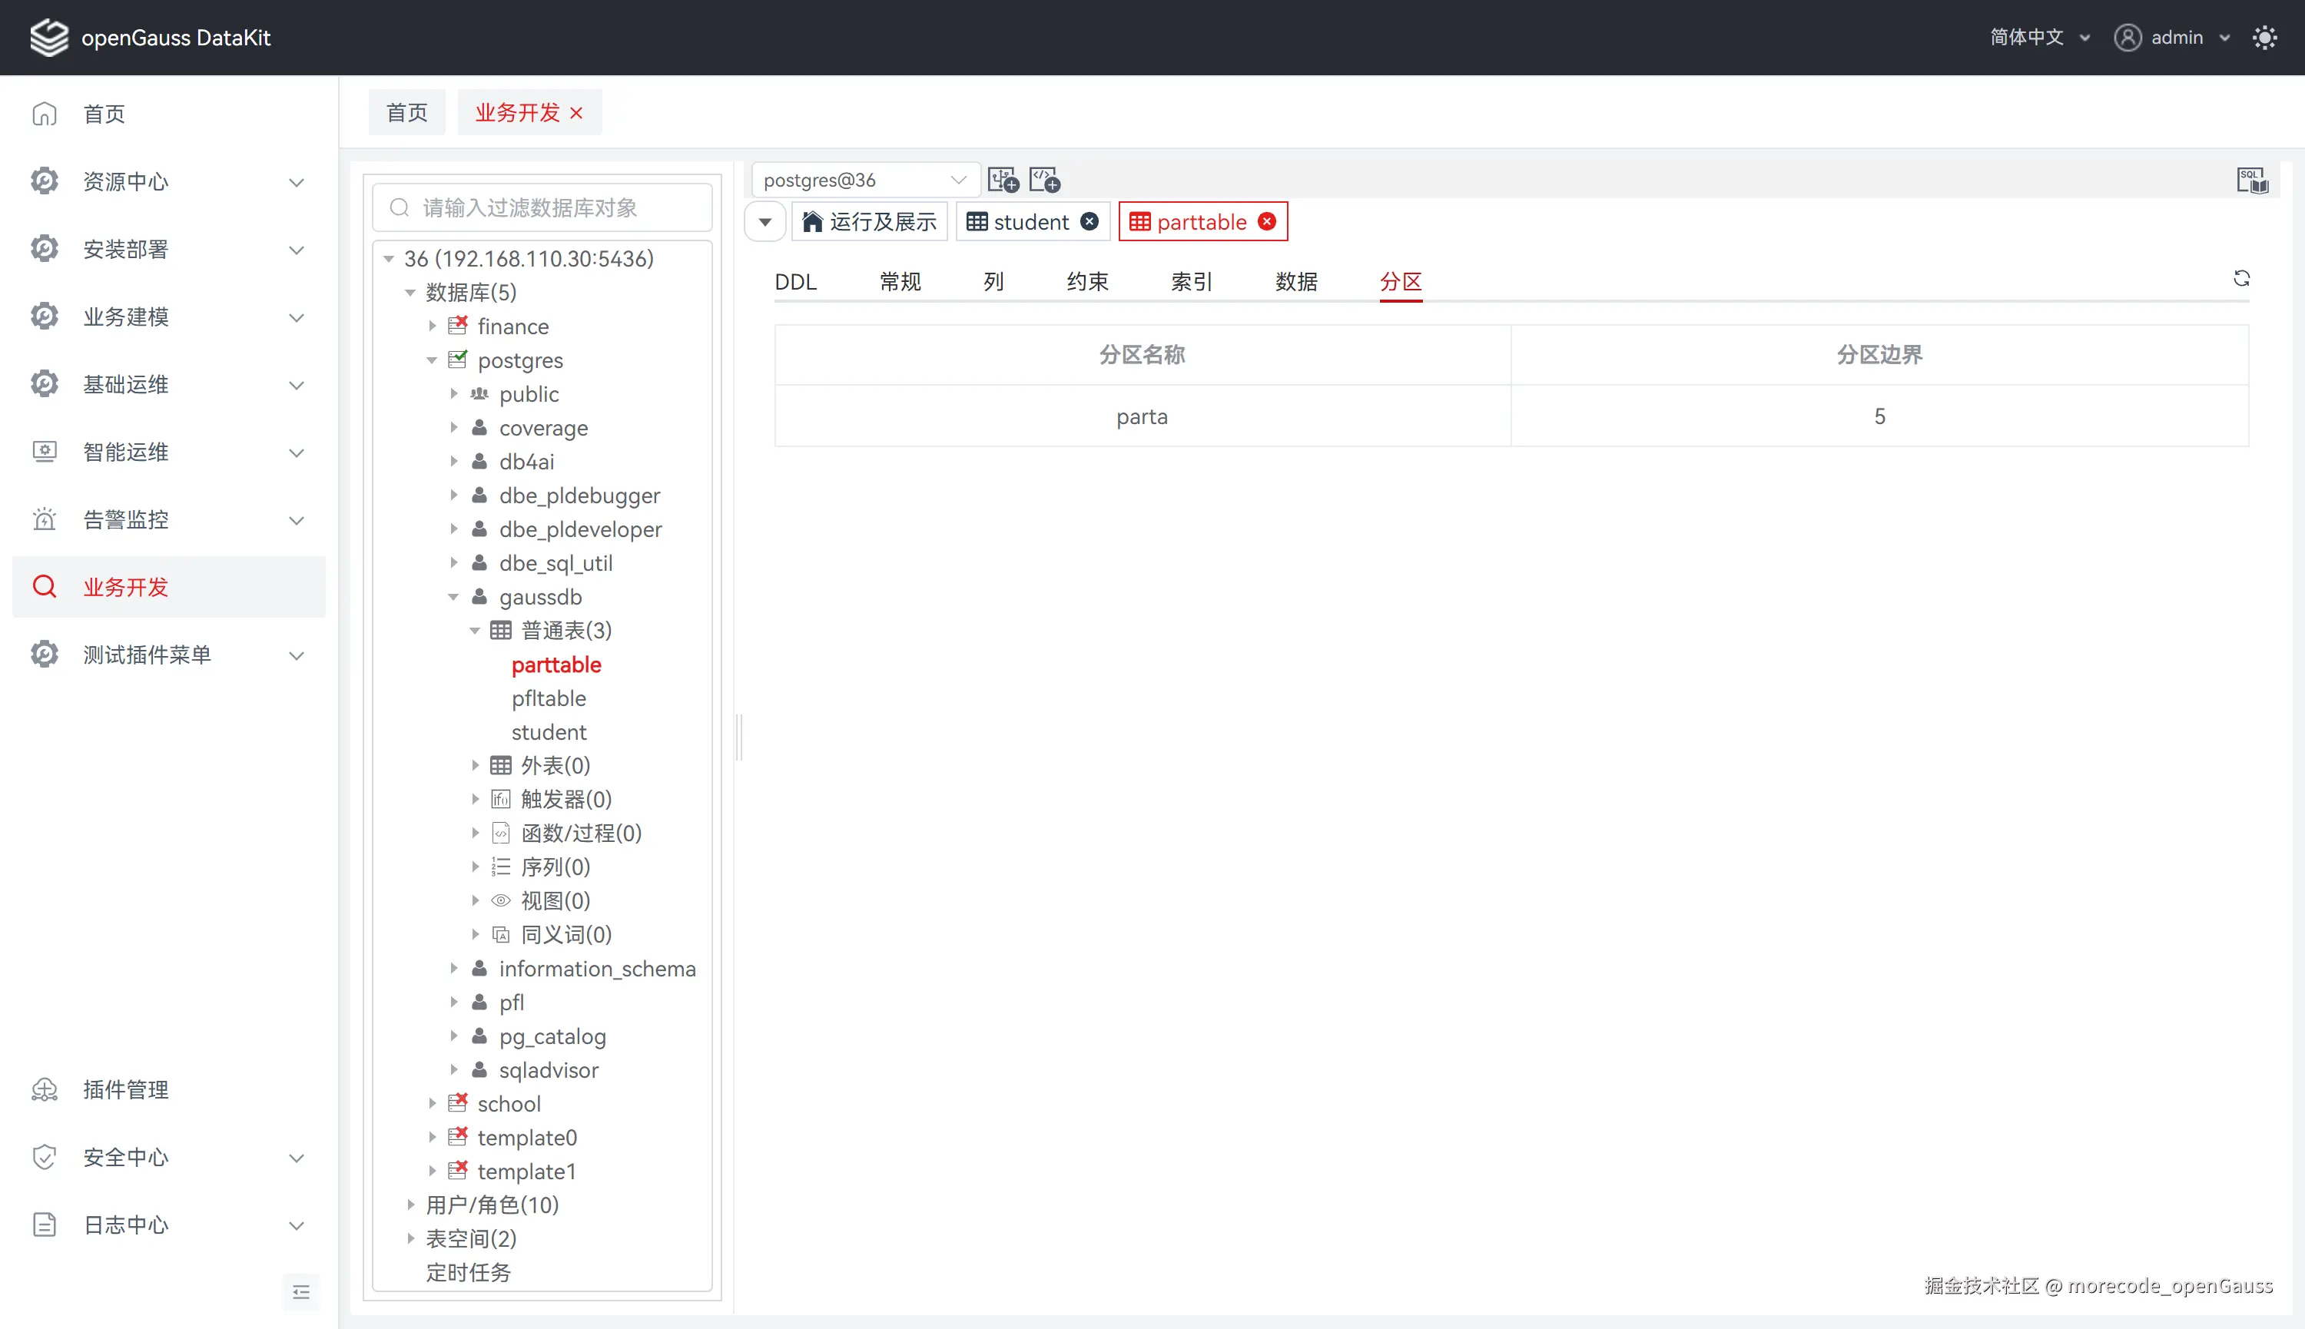Viewport: 2305px width, 1329px height.
Task: Open the postgres@36 connection dropdown
Action: 864,180
